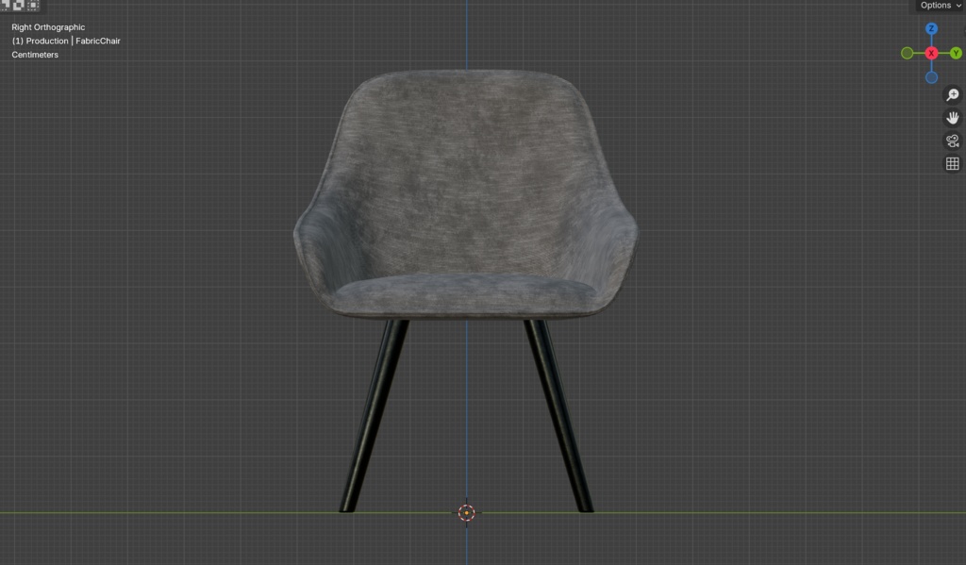Click the unlabeled negative Y gizmo circle
The width and height of the screenshot is (966, 565).
[907, 54]
